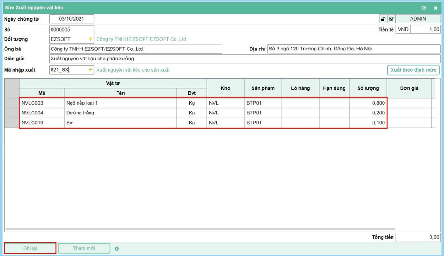Close the Sửa Xuất nguyên vật liệu dialog
The image size is (444, 256).
click(x=436, y=8)
